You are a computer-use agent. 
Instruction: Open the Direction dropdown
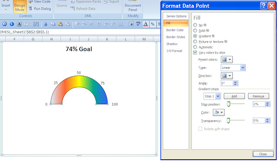coord(227,76)
